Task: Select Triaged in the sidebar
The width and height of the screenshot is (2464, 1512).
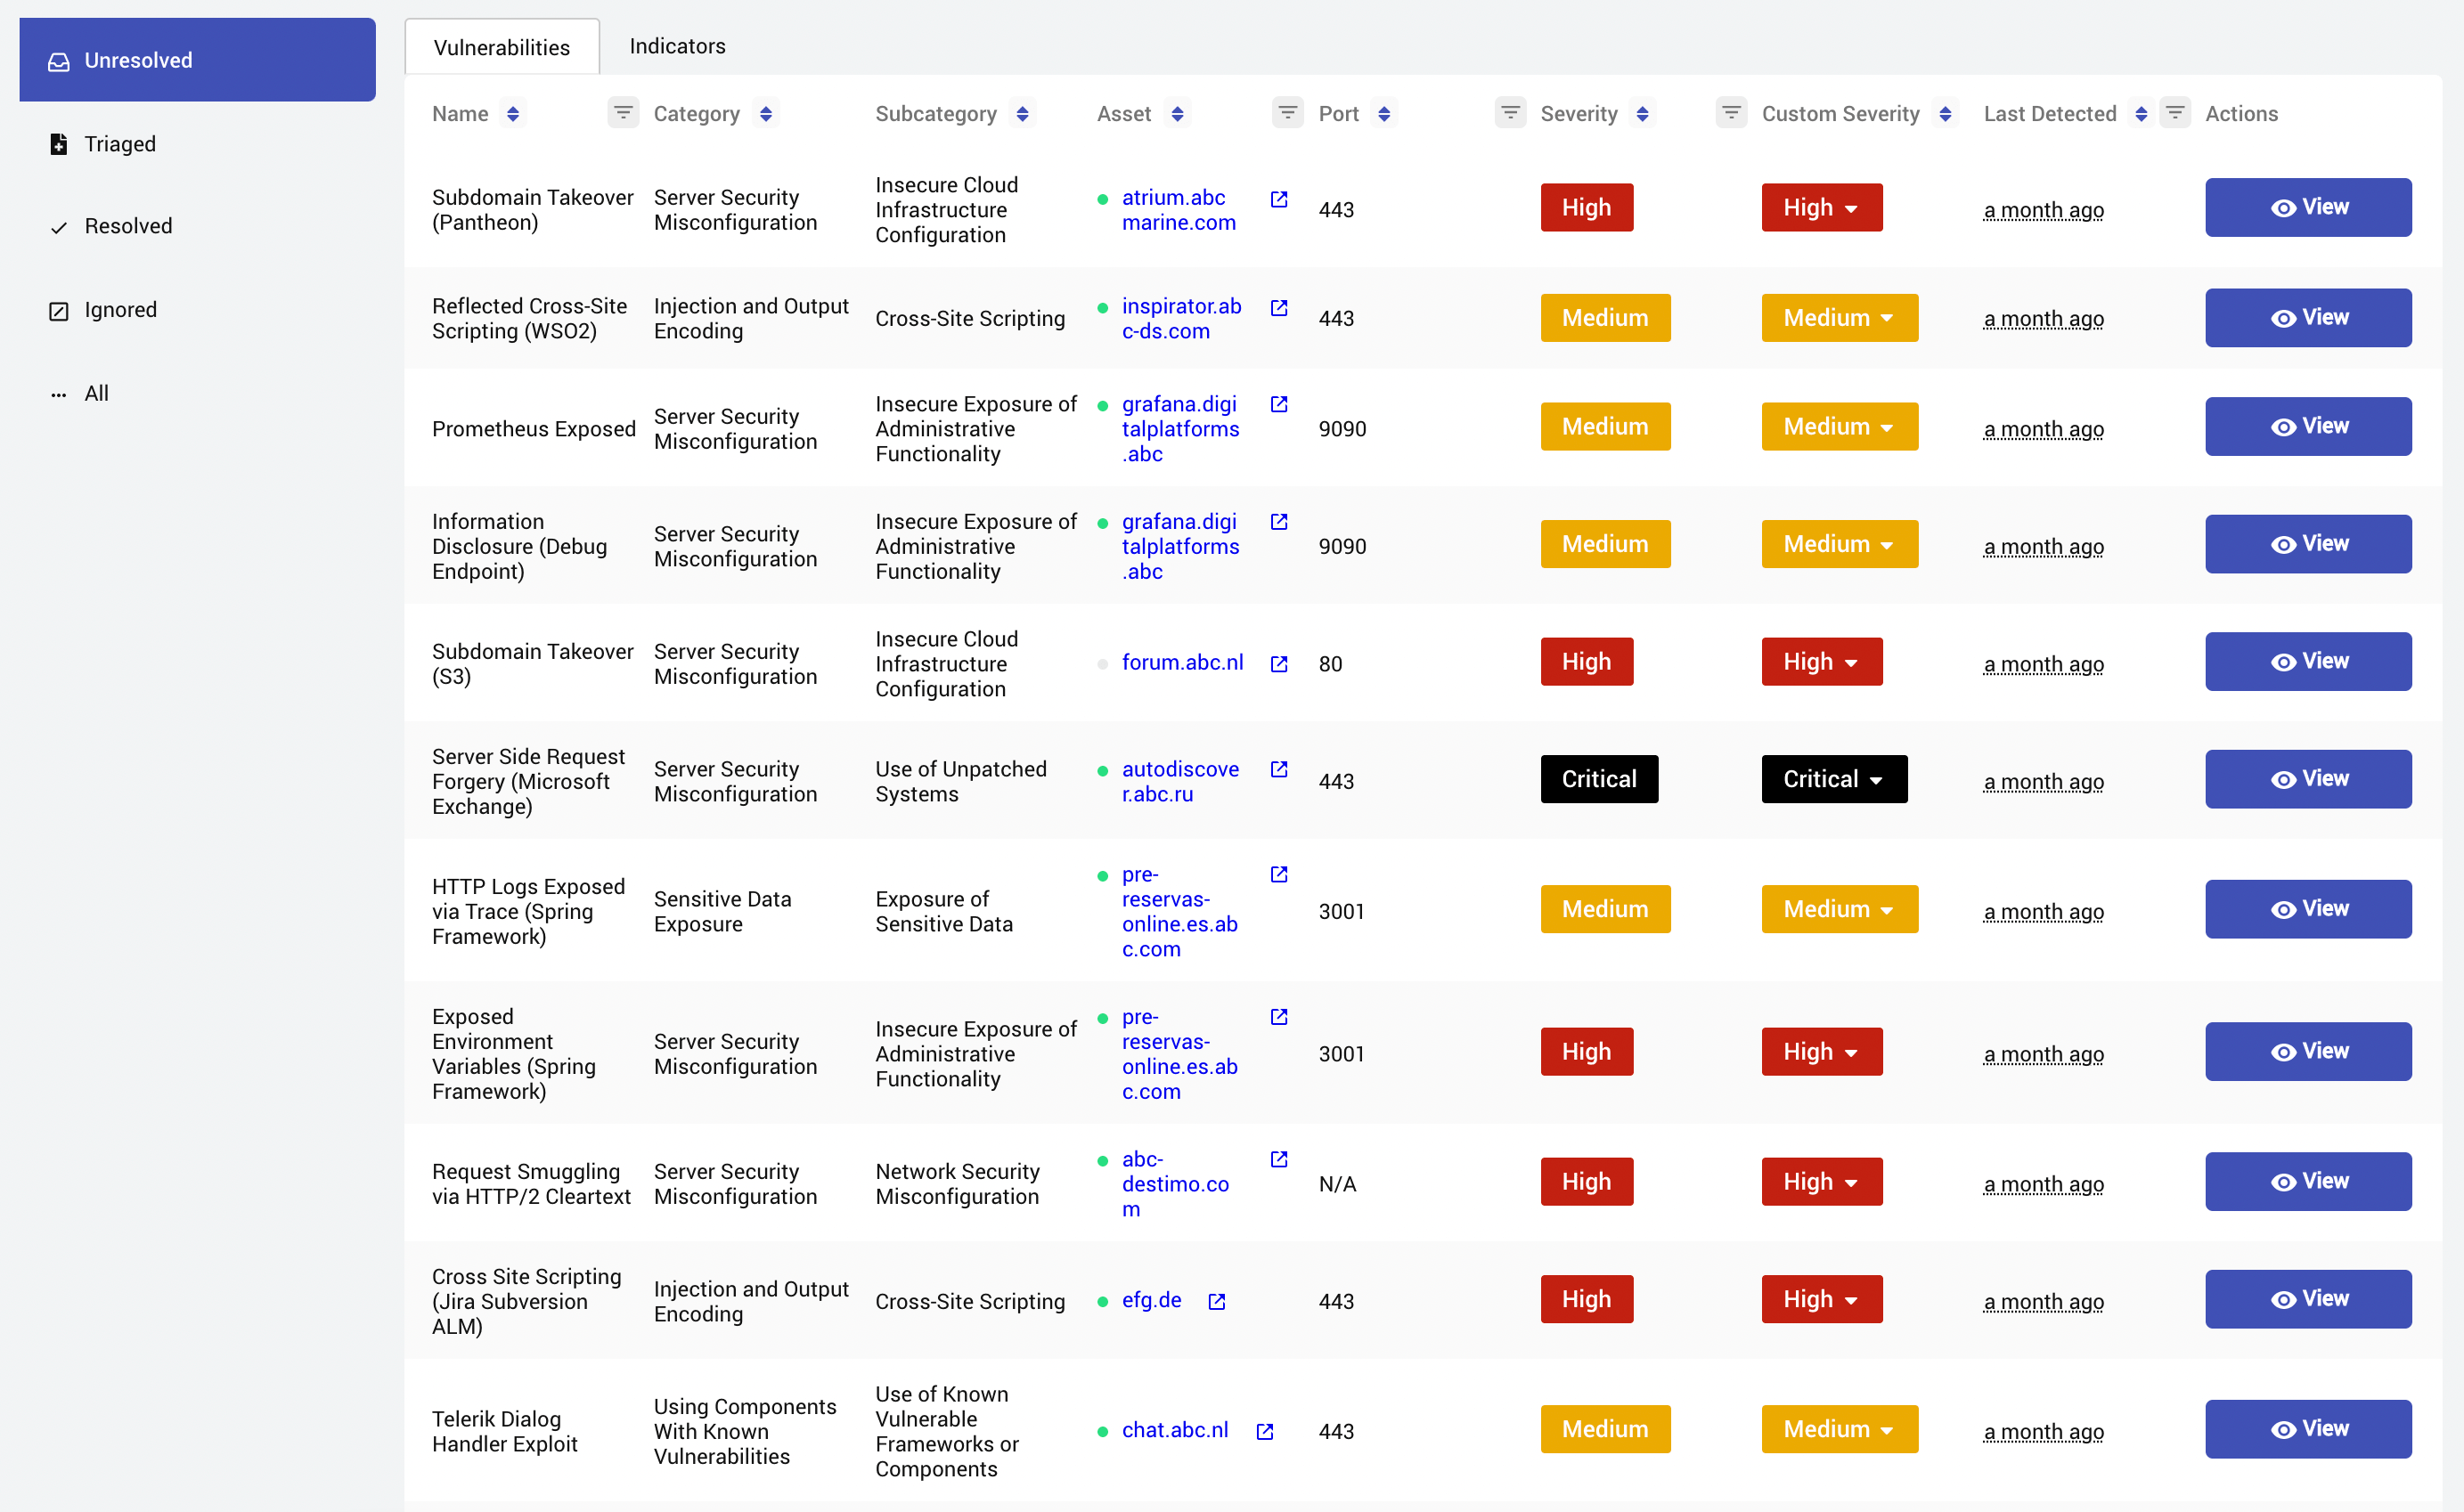Action: click(119, 144)
